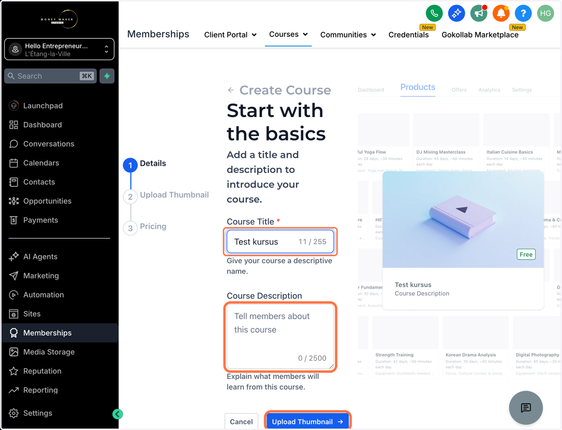The image size is (562, 430).
Task: Select the Upload Thumbnail step in stepper
Action: coord(166,195)
